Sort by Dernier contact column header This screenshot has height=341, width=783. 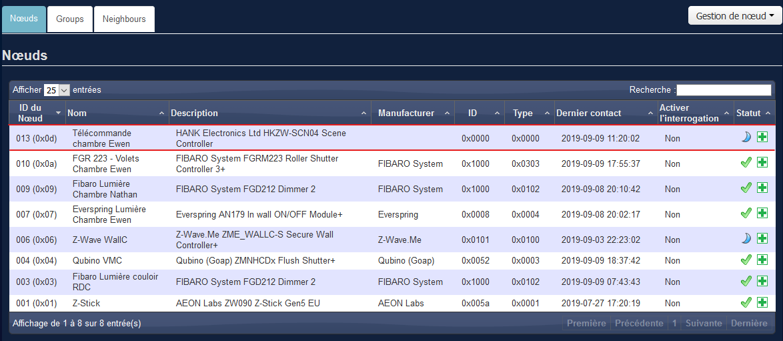pyautogui.click(x=606, y=113)
